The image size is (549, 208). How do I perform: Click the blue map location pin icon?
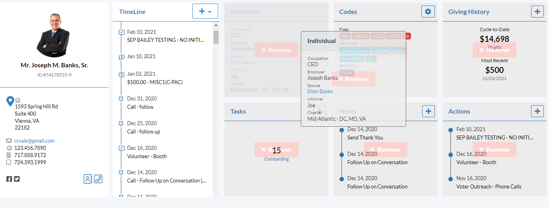coord(10,101)
